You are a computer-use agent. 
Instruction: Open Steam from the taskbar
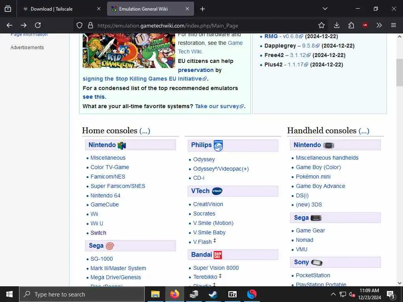coord(213,294)
